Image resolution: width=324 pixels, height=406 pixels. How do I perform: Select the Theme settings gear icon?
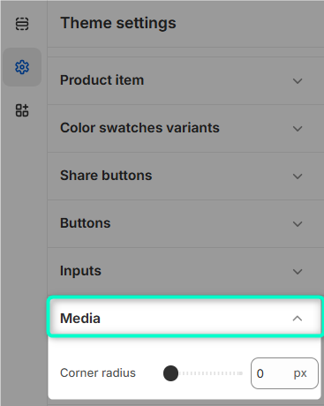(22, 67)
